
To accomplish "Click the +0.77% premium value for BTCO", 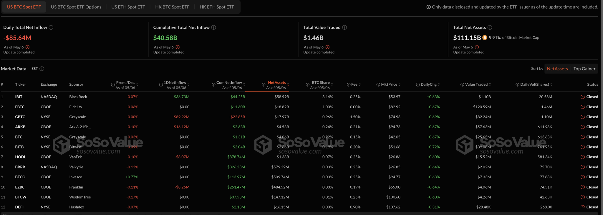I will [x=132, y=177].
